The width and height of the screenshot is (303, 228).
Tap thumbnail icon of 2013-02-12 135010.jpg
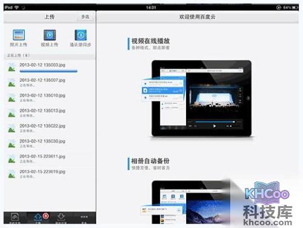(x=12, y=98)
